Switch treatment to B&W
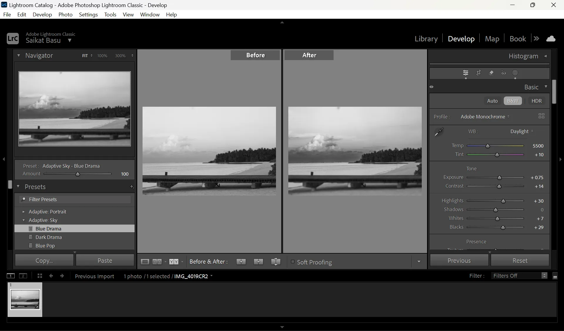The width and height of the screenshot is (564, 331). point(512,101)
